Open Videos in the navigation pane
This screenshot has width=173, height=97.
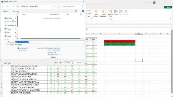coord(9,36)
